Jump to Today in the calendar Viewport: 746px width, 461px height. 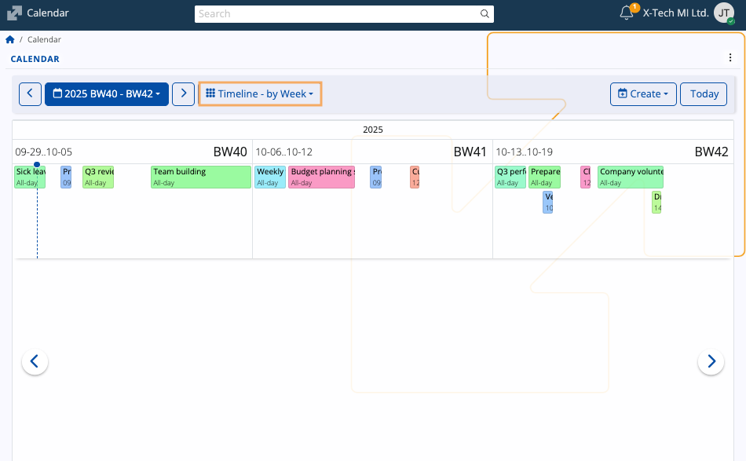704,93
